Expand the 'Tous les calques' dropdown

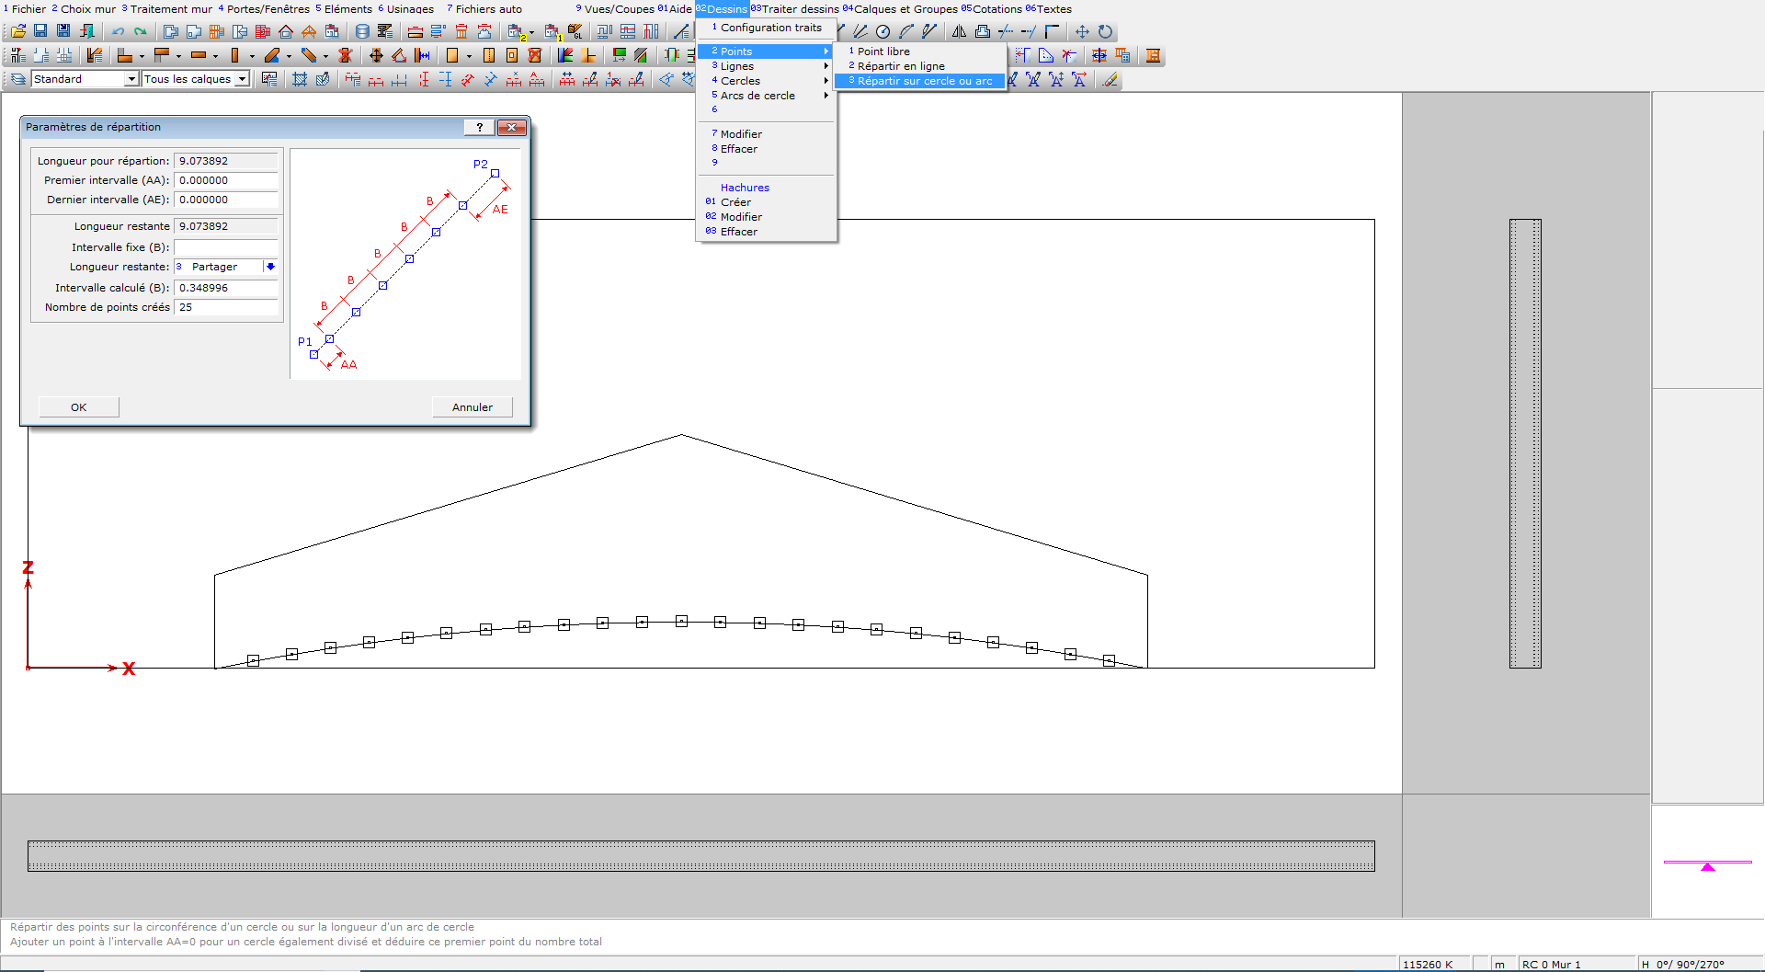[x=242, y=79]
